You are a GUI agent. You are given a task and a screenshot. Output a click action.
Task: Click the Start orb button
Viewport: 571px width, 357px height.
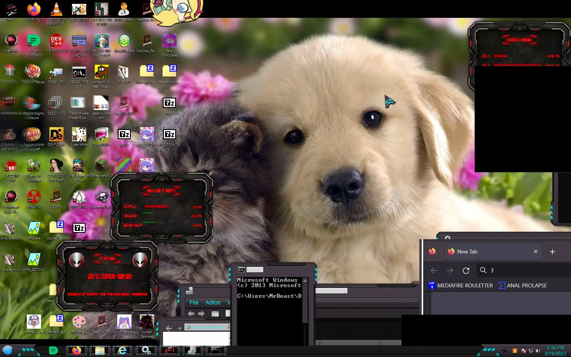coord(8,350)
